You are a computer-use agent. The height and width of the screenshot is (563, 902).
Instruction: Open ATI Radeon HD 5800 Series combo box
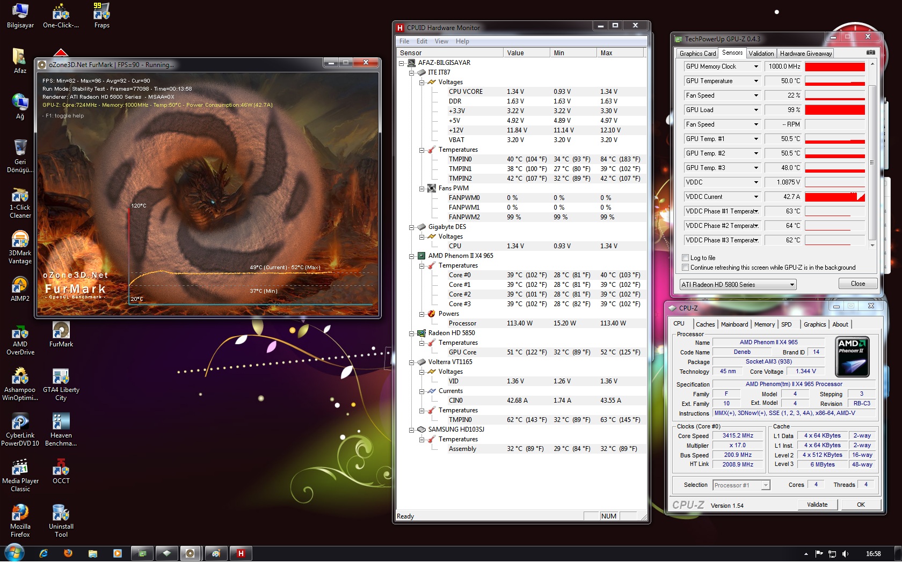pyautogui.click(x=738, y=285)
